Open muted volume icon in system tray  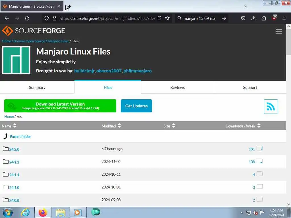coord(255,213)
